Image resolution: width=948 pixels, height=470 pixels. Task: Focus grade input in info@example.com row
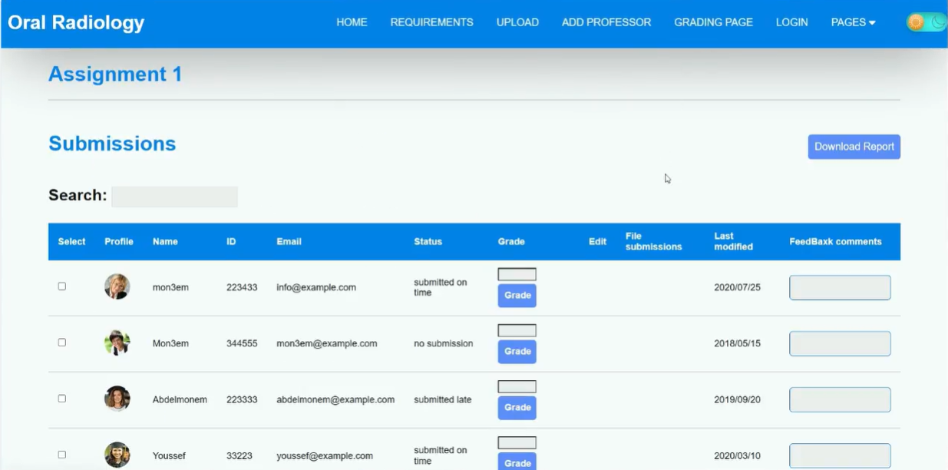click(517, 274)
